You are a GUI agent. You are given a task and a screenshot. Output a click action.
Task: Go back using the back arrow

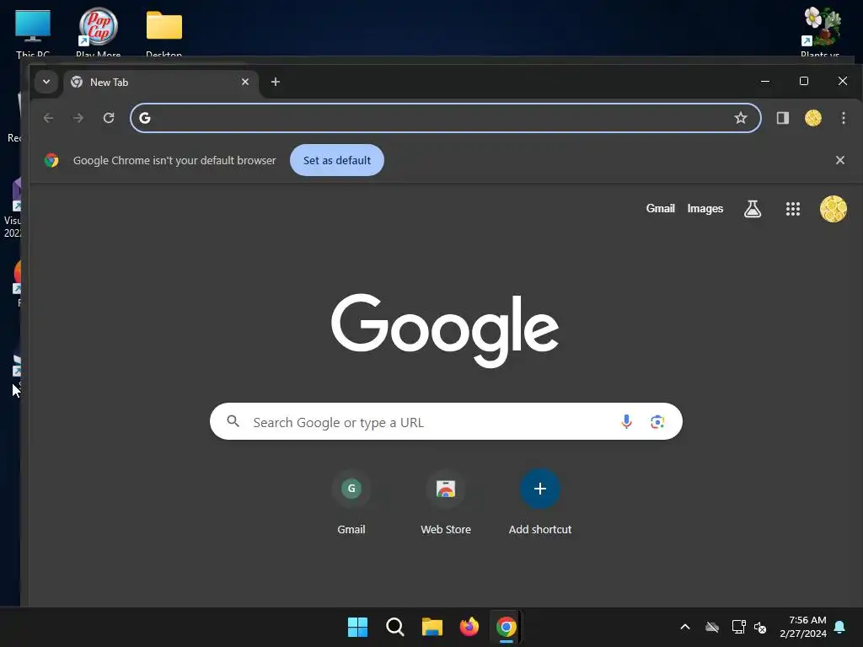click(48, 118)
